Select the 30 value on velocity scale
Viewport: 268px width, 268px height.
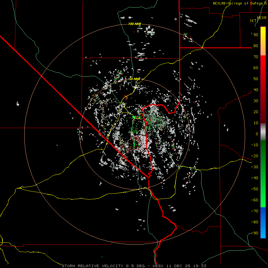pos(256,101)
